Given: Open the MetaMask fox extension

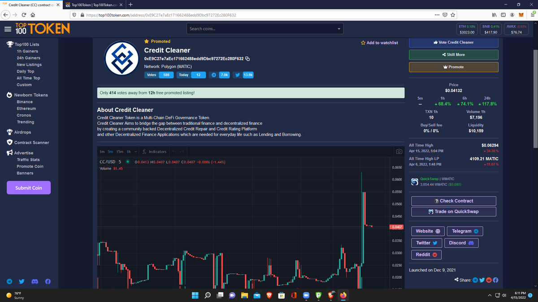Looking at the screenshot, I should pos(522,15).
